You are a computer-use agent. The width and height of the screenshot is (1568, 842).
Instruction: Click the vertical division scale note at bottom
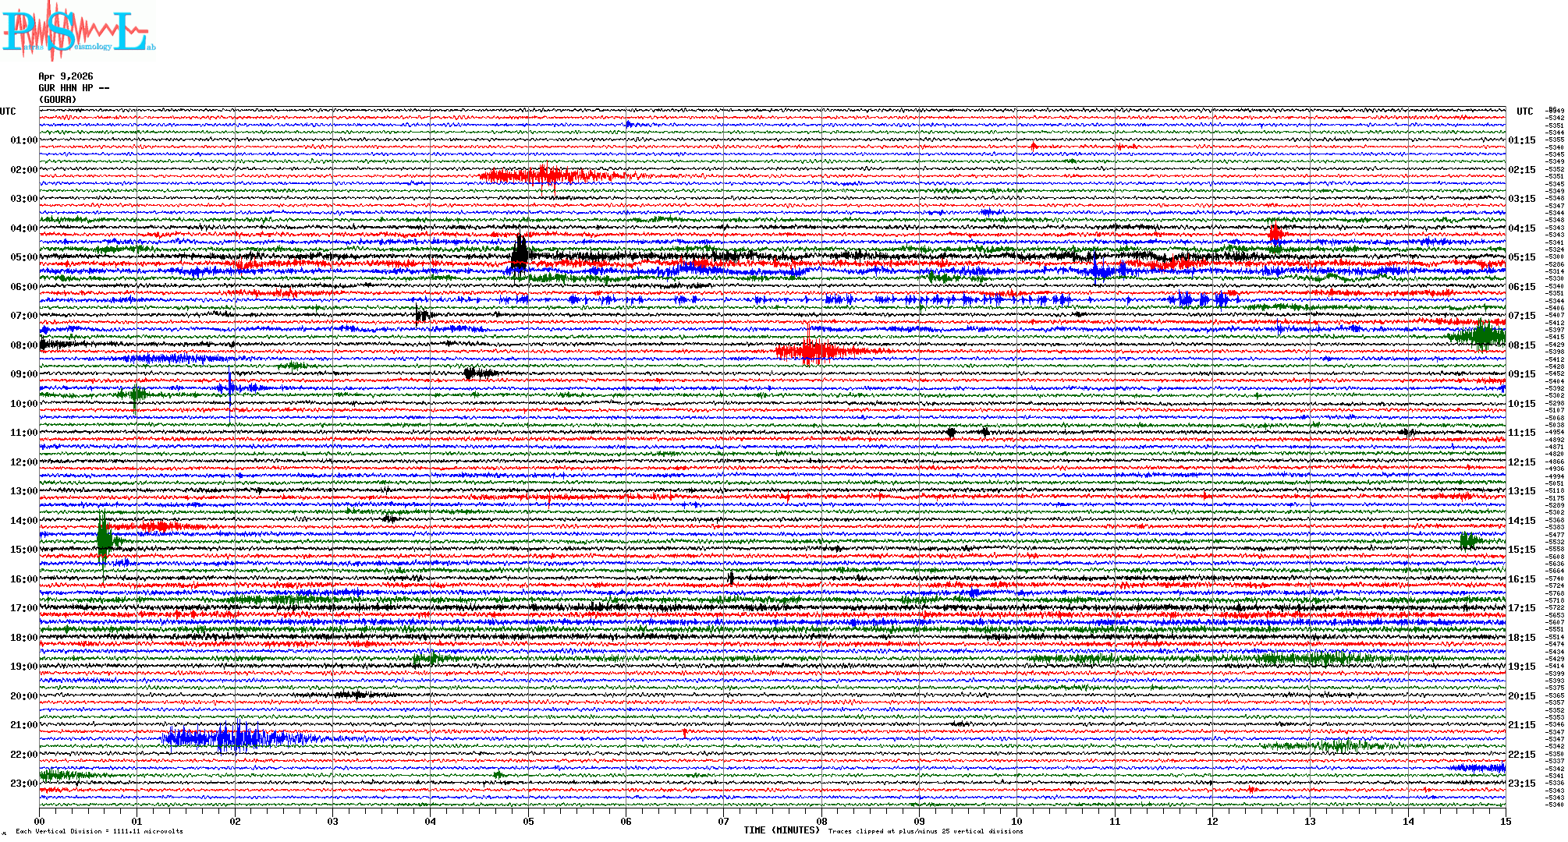pyautogui.click(x=99, y=831)
